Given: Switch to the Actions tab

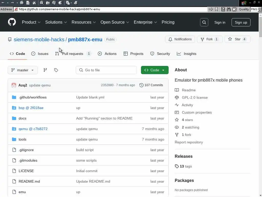Looking at the screenshot, I should 107,54.
